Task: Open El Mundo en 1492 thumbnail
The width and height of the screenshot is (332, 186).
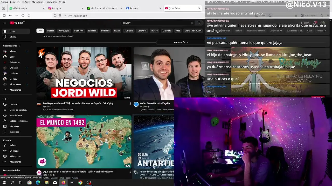Action: [84, 142]
